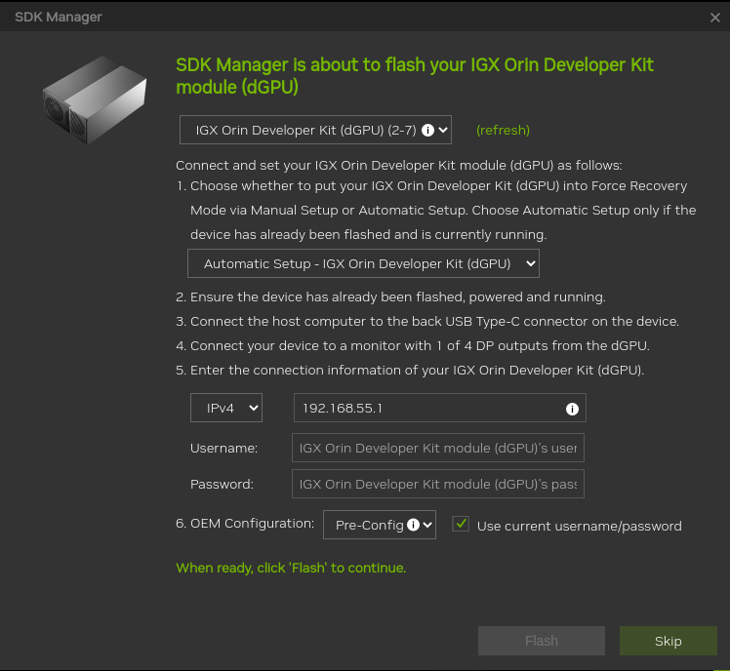Click the 'Username:' label

pos(223,448)
